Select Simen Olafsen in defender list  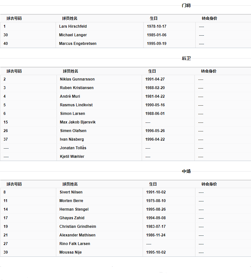73,131
